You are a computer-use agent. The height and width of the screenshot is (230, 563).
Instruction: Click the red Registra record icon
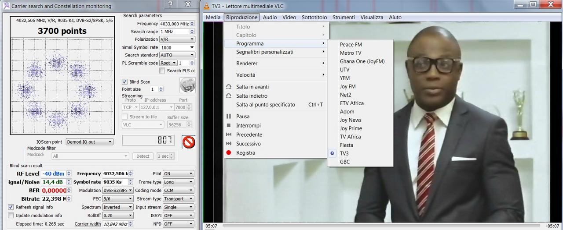228,153
